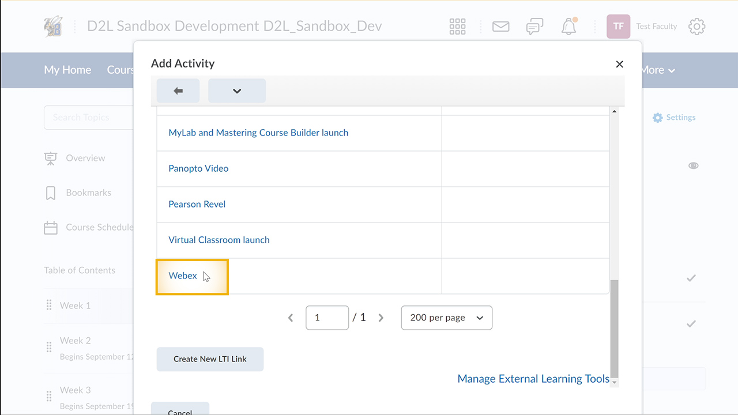Toggle the checkmark beside Week 2
This screenshot has width=738, height=415.
[691, 323]
